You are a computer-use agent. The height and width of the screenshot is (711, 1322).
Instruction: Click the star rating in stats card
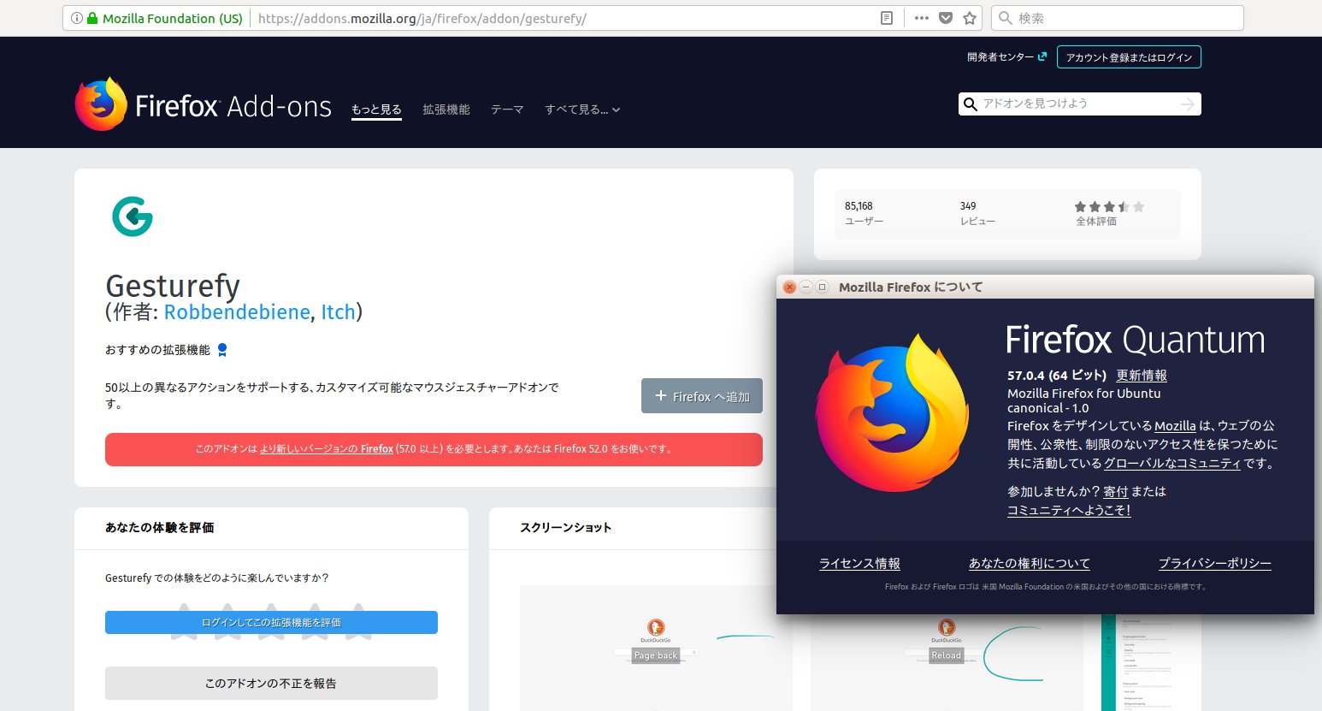1109,206
